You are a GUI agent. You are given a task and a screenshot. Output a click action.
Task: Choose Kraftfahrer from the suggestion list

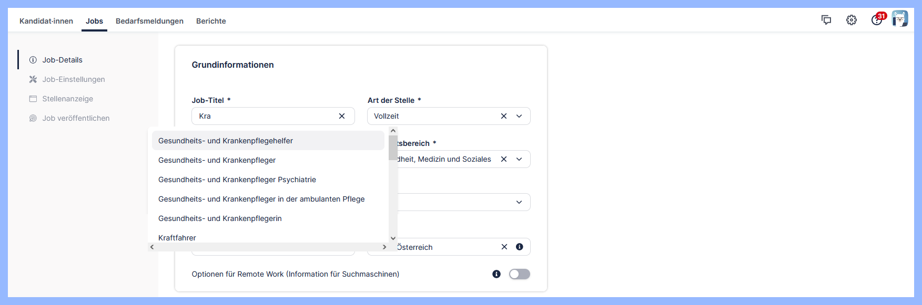[177, 237]
